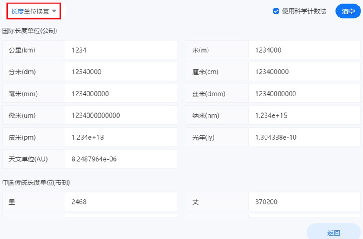The image size is (363, 239).
Task: Edit the 毫米(mm) input field
Action: 121,94
